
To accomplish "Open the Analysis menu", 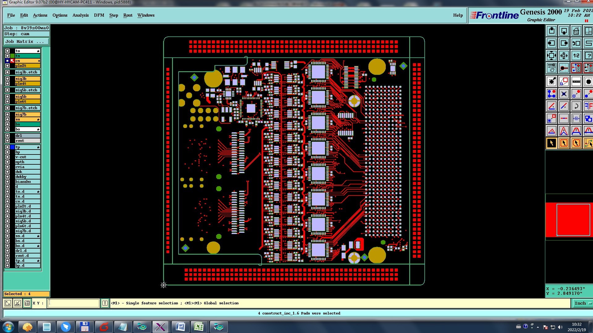I will 80,15.
